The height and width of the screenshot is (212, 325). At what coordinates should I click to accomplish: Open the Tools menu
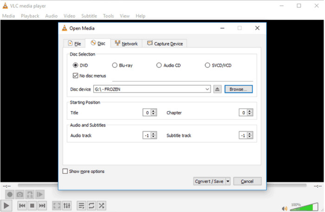tap(108, 16)
